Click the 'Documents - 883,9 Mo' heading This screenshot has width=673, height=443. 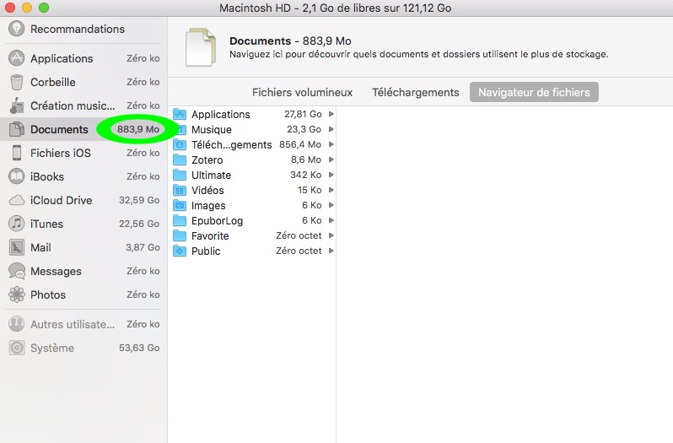[x=291, y=41]
